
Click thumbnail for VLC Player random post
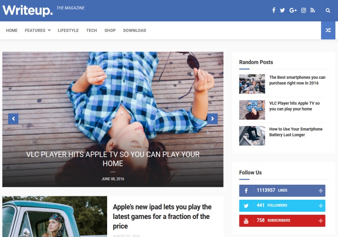(x=252, y=110)
